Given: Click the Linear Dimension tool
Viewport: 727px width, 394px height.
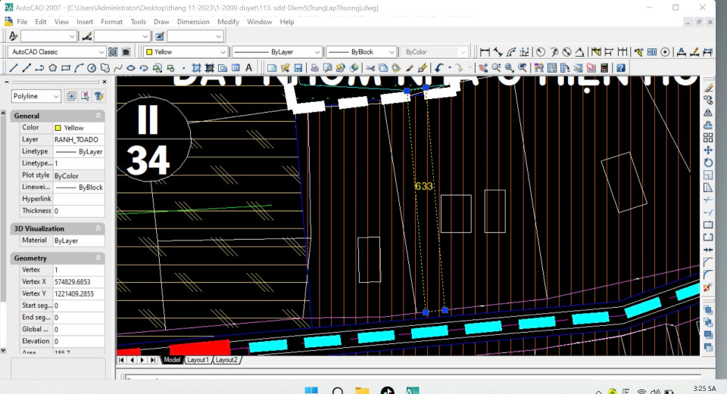Looking at the screenshot, I should (x=485, y=52).
